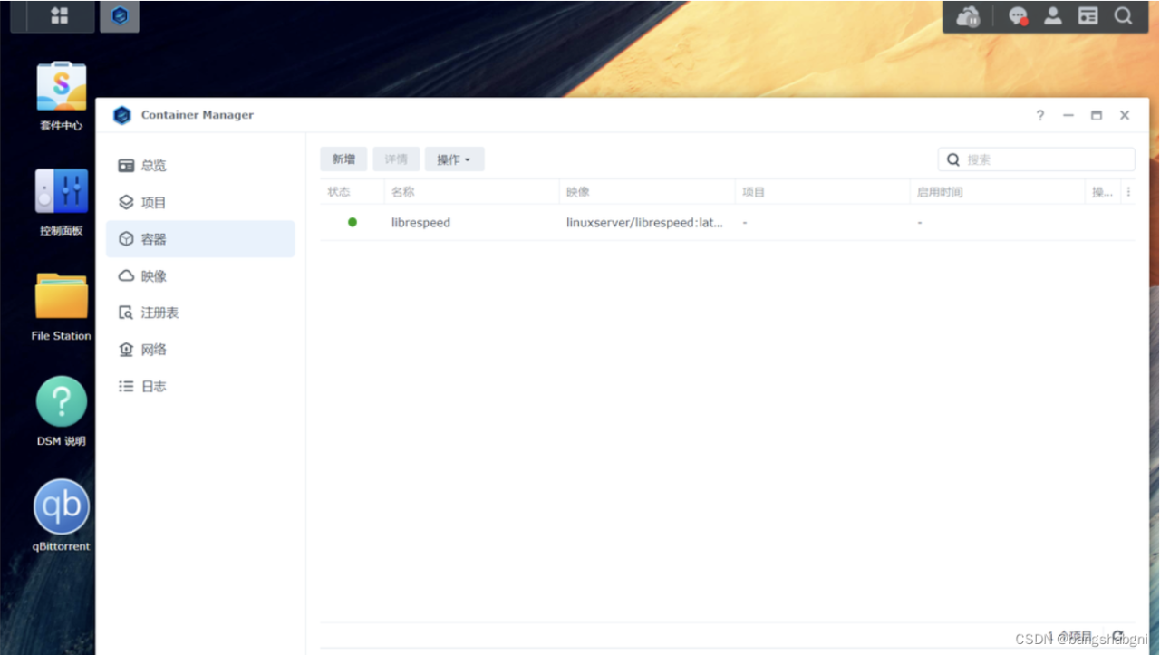Click the container search field
The height and width of the screenshot is (655, 1160).
(x=1036, y=159)
